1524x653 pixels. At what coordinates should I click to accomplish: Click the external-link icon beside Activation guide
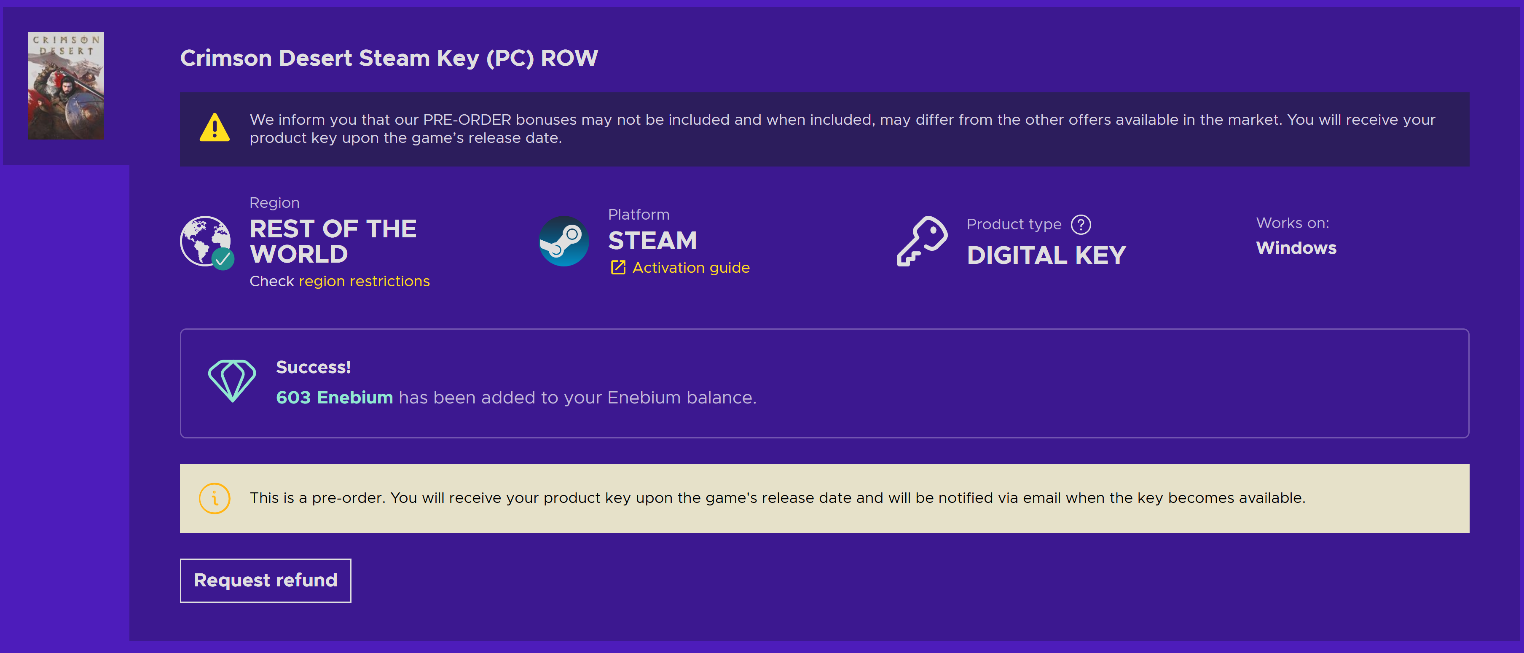pyautogui.click(x=617, y=268)
